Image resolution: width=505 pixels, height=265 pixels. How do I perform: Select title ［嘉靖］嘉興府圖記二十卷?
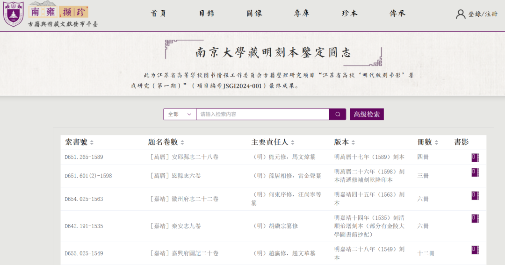click(183, 253)
